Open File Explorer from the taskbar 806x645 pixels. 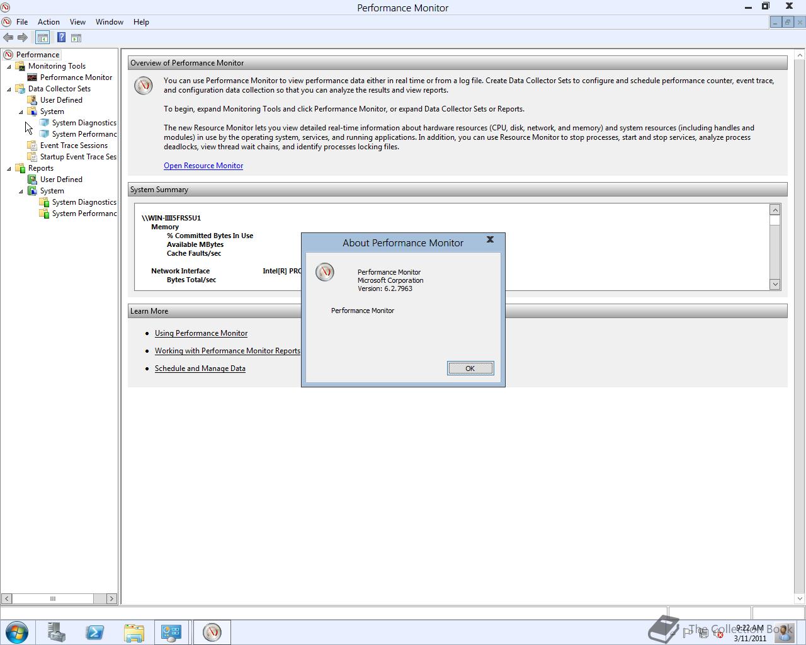[133, 632]
